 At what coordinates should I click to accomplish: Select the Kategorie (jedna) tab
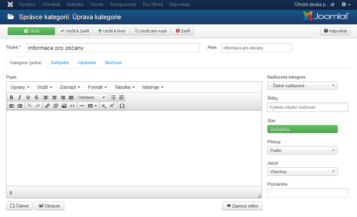[x=26, y=63]
